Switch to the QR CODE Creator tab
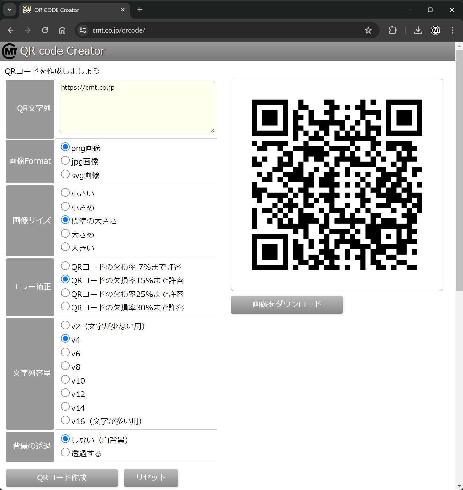This screenshot has height=490, width=463. (75, 10)
